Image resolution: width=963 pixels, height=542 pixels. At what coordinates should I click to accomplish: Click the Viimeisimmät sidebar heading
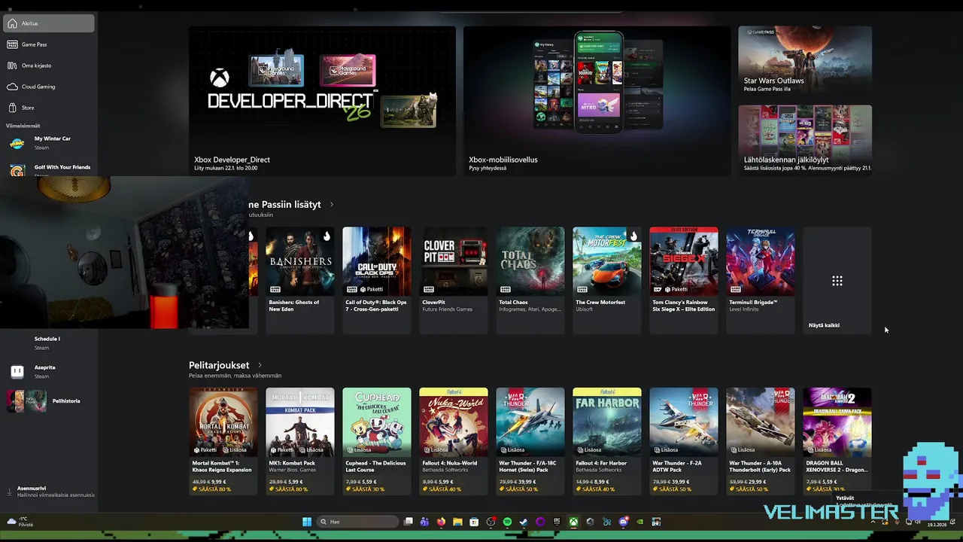coord(23,126)
